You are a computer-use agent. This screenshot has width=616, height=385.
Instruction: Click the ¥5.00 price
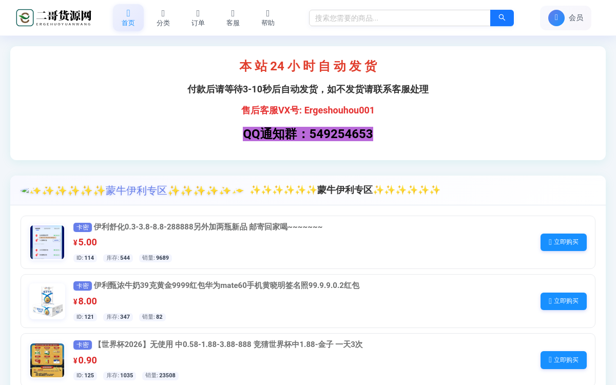[x=85, y=242]
